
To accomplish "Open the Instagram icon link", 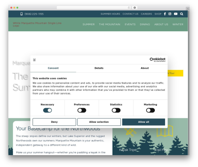I will click(170, 14).
